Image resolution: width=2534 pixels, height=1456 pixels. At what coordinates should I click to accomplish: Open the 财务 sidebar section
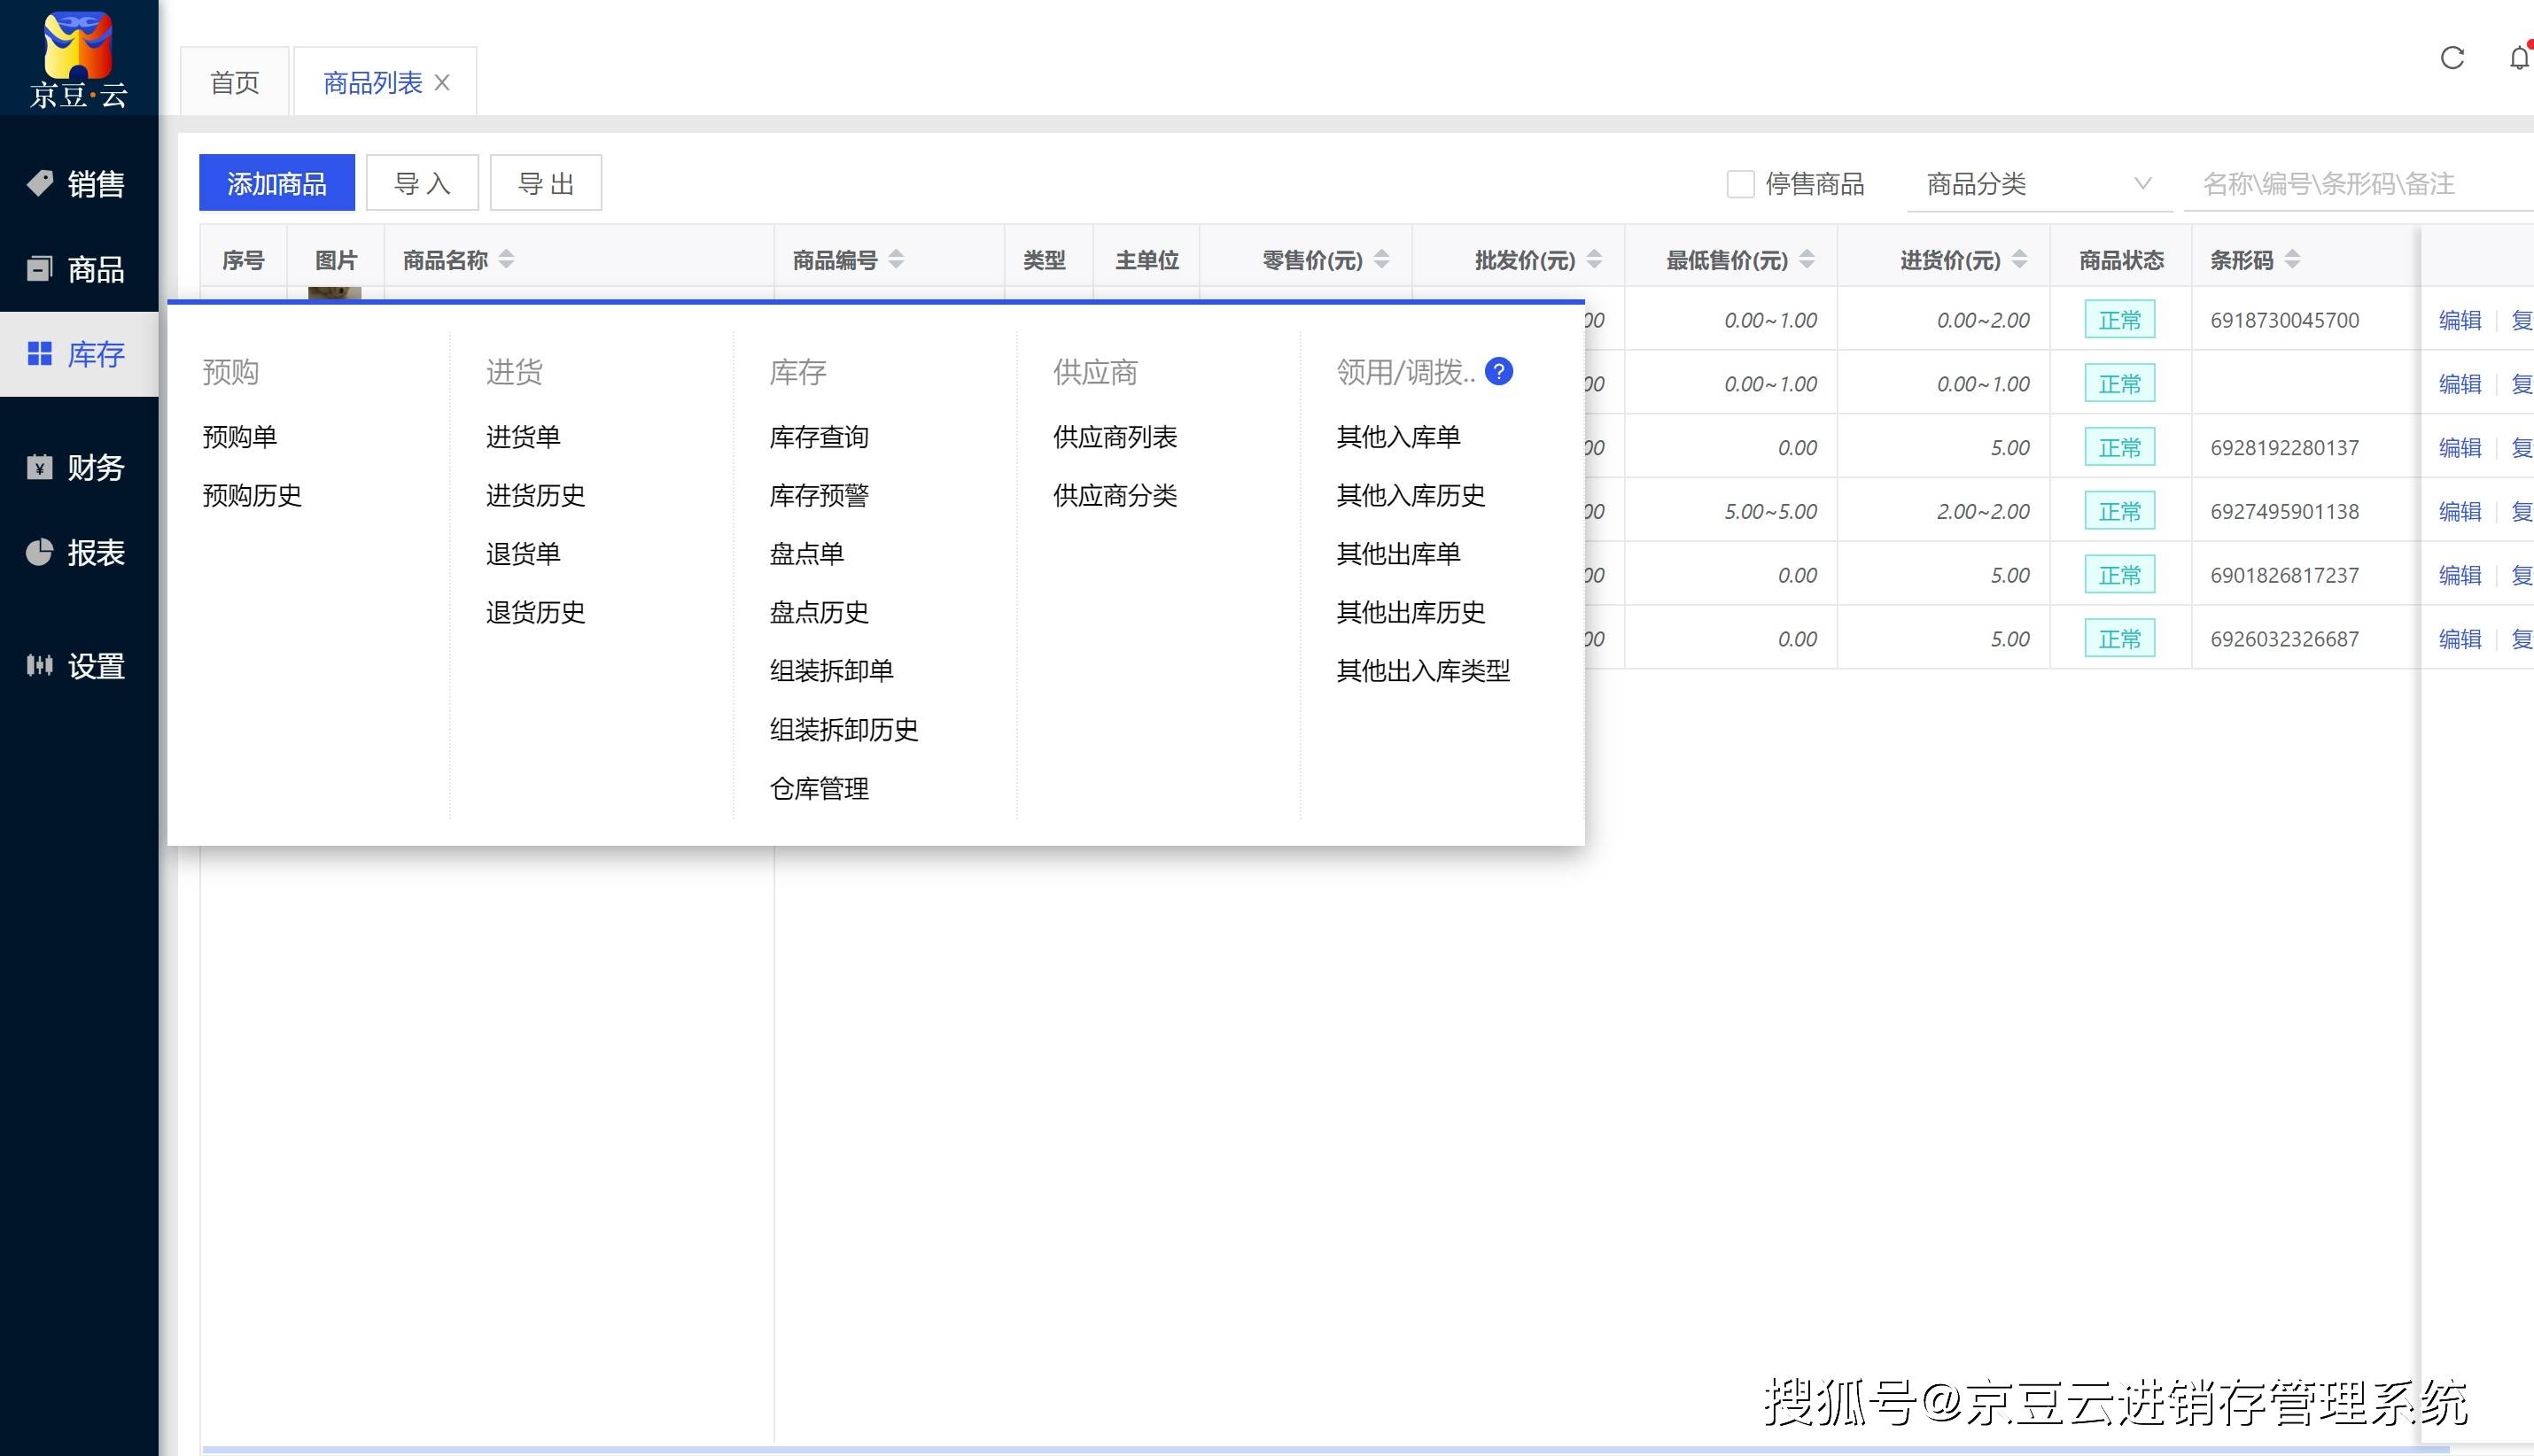coord(78,467)
